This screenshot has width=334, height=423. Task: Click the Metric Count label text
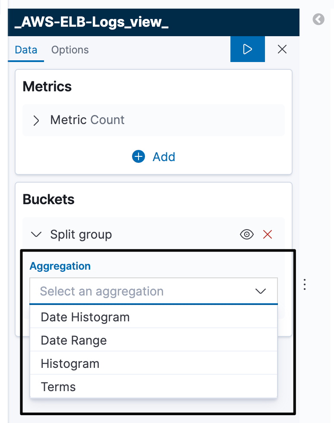87,120
